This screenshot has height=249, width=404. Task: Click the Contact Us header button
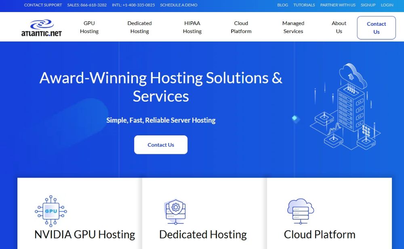click(x=376, y=28)
